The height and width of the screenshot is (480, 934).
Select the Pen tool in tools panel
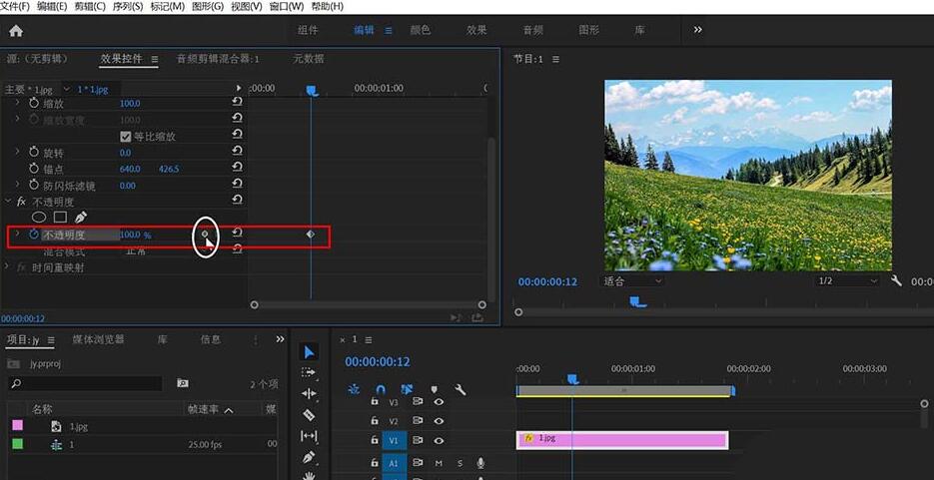coord(309,457)
